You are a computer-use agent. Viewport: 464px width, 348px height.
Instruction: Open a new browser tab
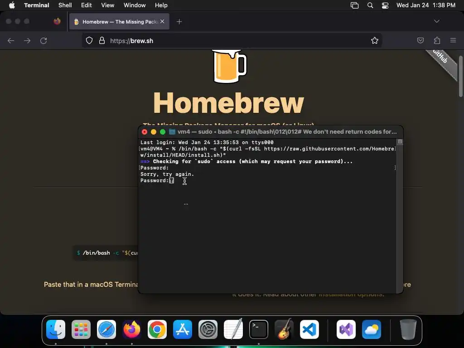coord(179,22)
